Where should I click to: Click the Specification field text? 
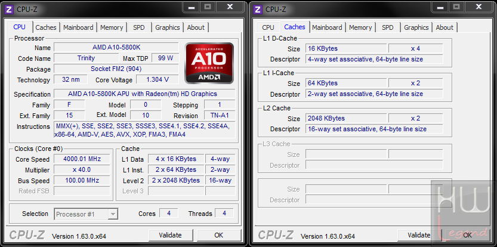tap(144, 94)
